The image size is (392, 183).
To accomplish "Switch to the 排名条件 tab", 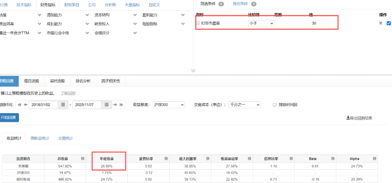I will 245,4.
